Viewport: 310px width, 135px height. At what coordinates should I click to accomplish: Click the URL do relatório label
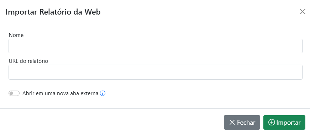coord(28,61)
